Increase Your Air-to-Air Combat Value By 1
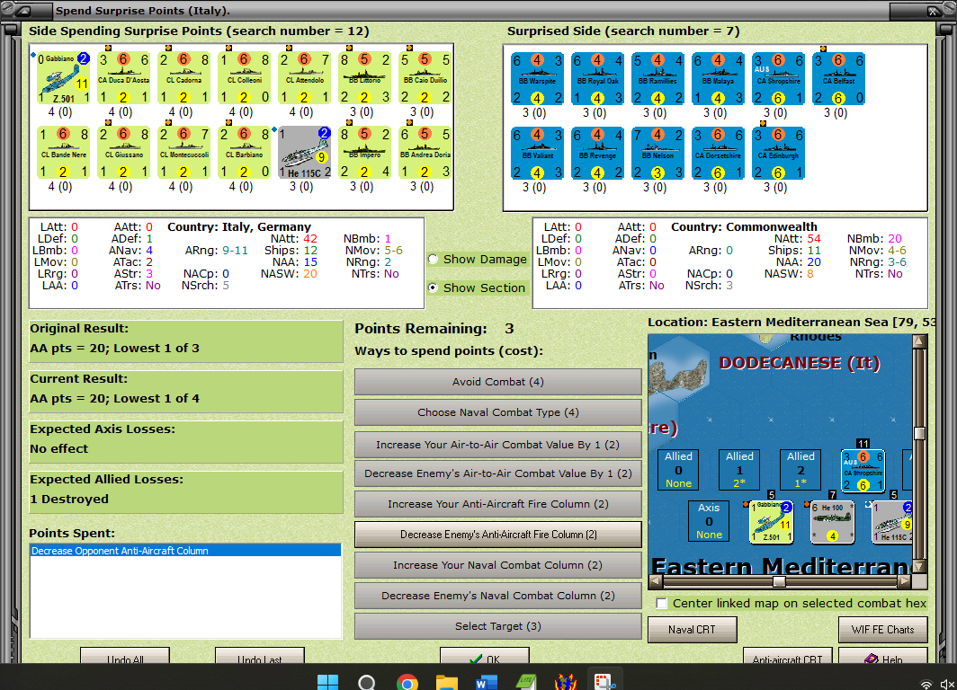 coord(498,445)
